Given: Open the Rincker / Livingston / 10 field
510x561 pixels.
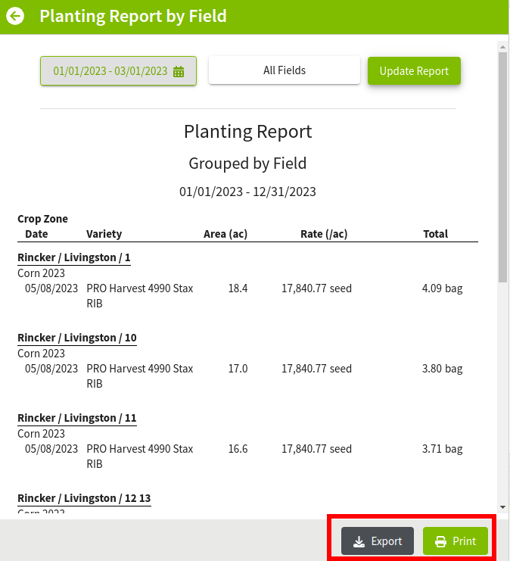Looking at the screenshot, I should [77, 338].
